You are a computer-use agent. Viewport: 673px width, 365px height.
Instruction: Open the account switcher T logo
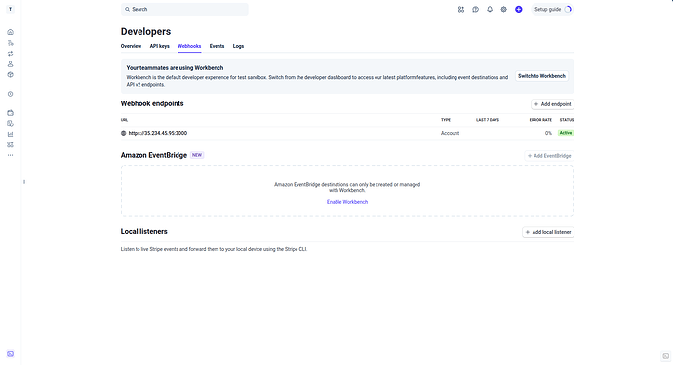pyautogui.click(x=11, y=9)
